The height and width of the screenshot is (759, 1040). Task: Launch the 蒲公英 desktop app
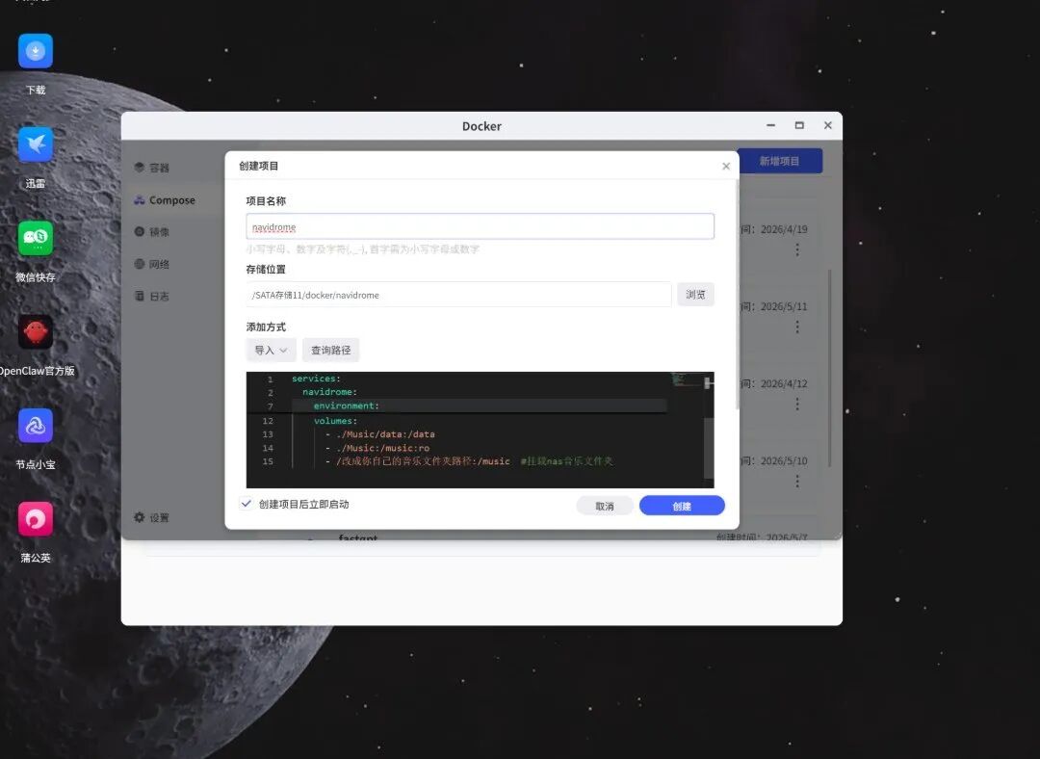point(36,519)
